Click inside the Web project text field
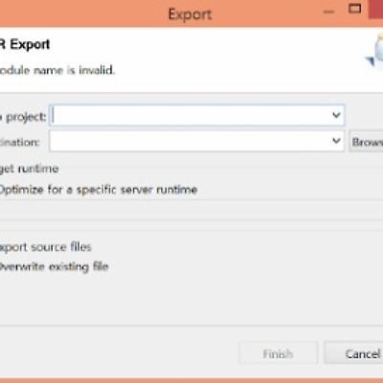Viewport: 383px width, 383px height. (x=191, y=115)
